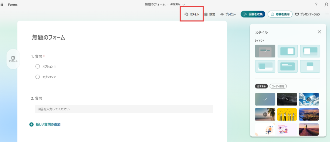Click the オプション 2 label text

point(49,77)
